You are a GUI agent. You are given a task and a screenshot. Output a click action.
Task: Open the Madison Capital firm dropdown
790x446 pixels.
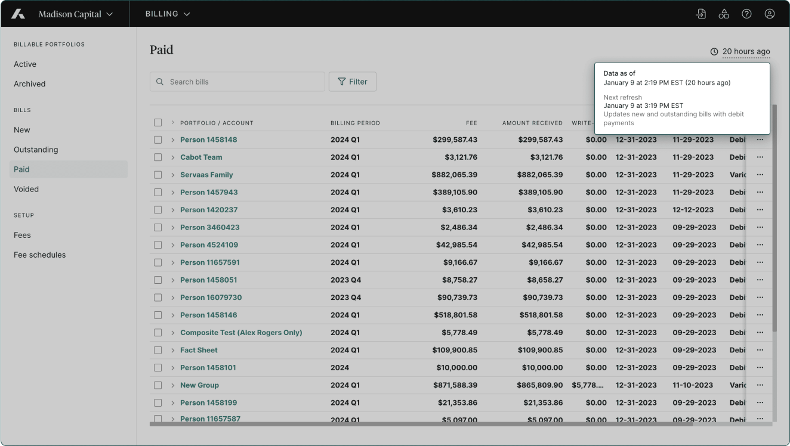(x=75, y=14)
